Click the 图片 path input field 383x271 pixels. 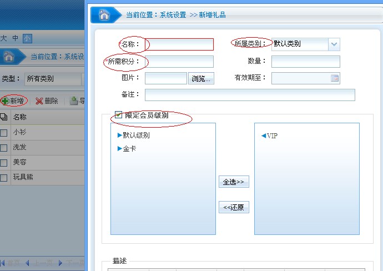point(166,78)
